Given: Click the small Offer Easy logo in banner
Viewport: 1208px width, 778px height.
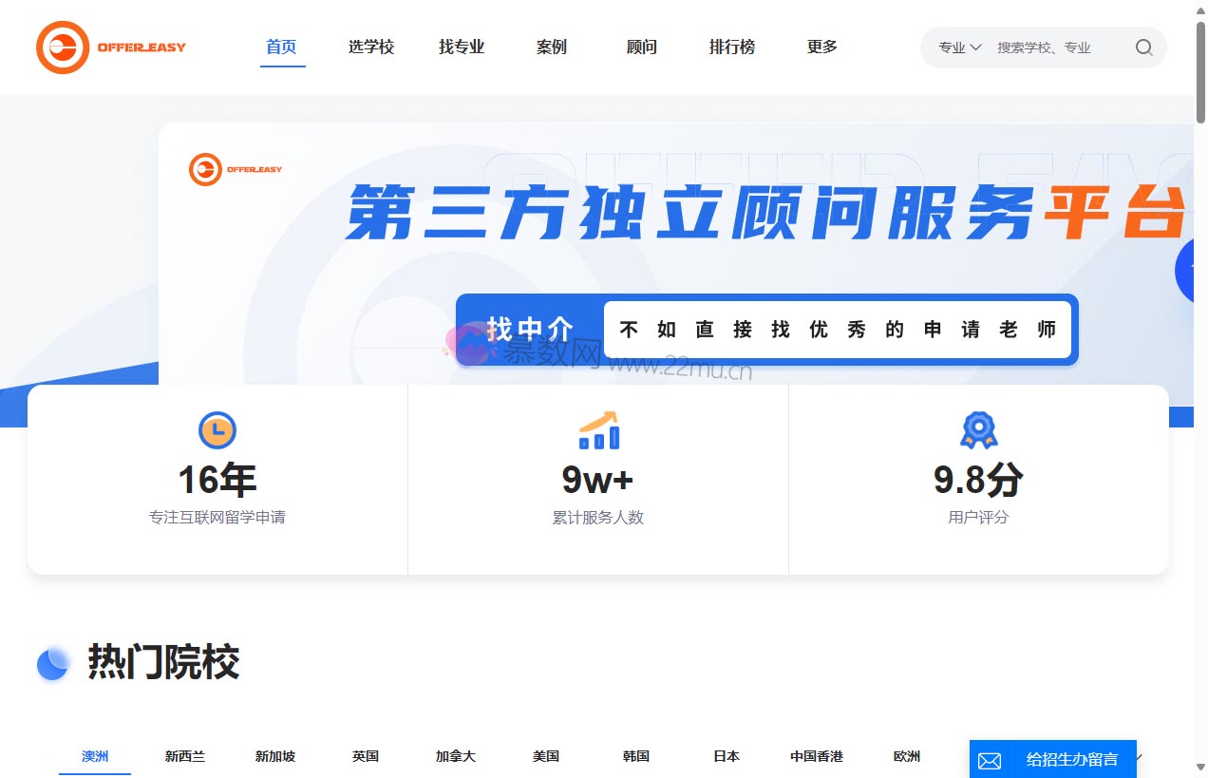Looking at the screenshot, I should [x=236, y=169].
